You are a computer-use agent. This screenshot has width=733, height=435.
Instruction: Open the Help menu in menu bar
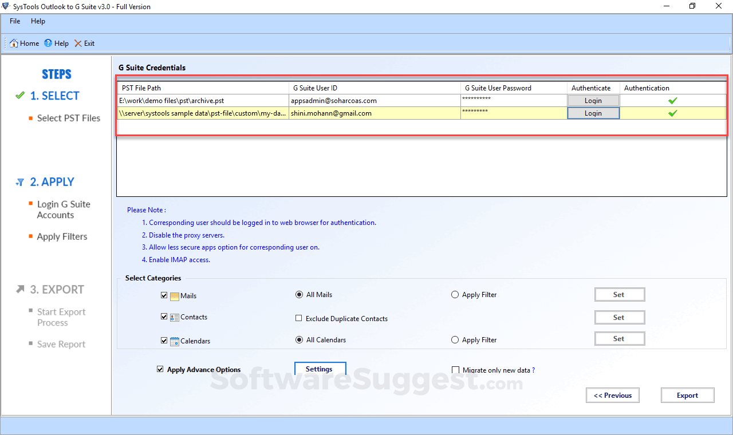tap(38, 21)
